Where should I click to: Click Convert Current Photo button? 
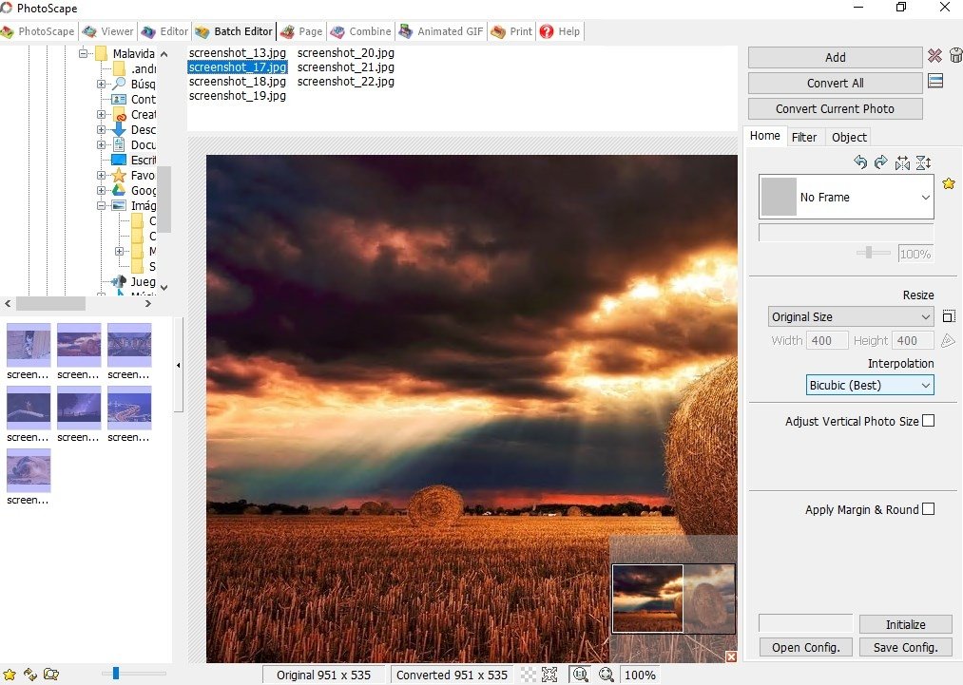835,108
